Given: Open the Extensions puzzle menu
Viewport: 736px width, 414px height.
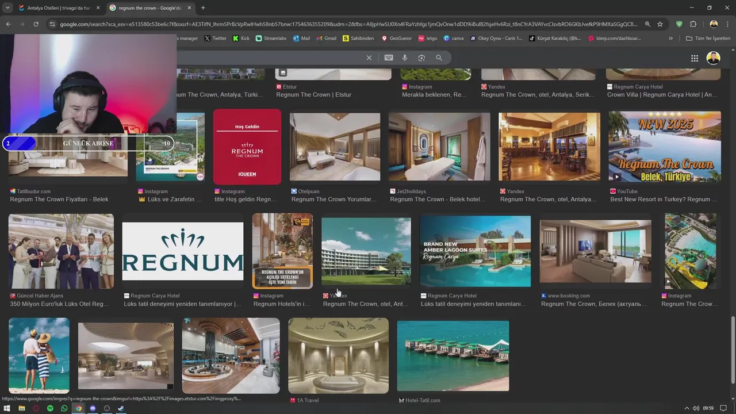Looking at the screenshot, I should pos(693,24).
